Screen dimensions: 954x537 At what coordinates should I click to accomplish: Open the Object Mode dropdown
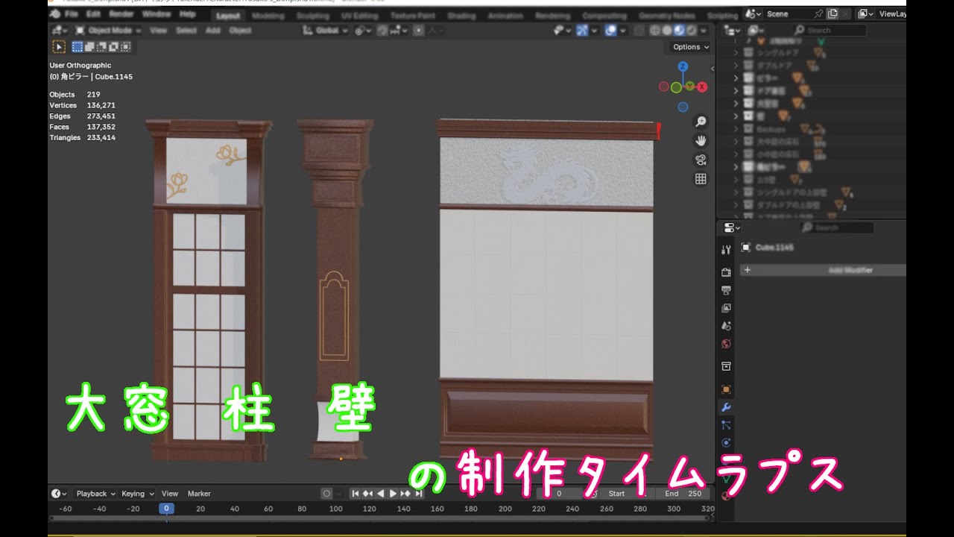tap(109, 31)
